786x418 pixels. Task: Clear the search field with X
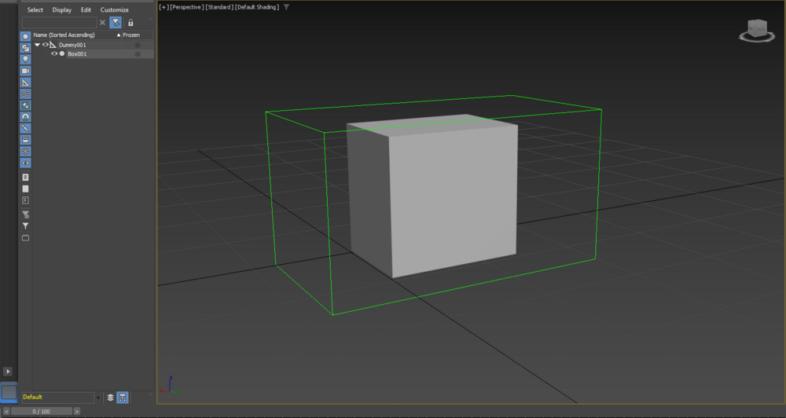[102, 23]
